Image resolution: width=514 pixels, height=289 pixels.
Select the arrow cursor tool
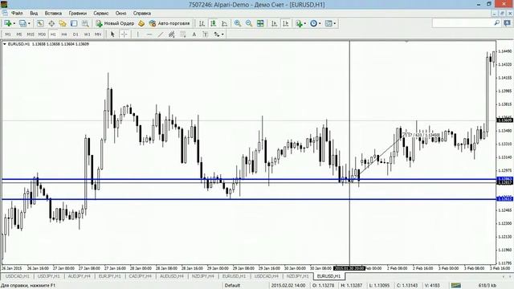pyautogui.click(x=112, y=34)
